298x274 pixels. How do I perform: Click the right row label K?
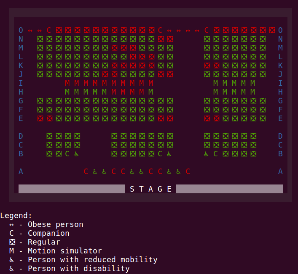[280, 66]
